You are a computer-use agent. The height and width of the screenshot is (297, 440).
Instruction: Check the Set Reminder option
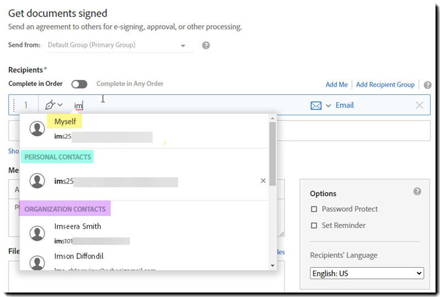point(314,225)
